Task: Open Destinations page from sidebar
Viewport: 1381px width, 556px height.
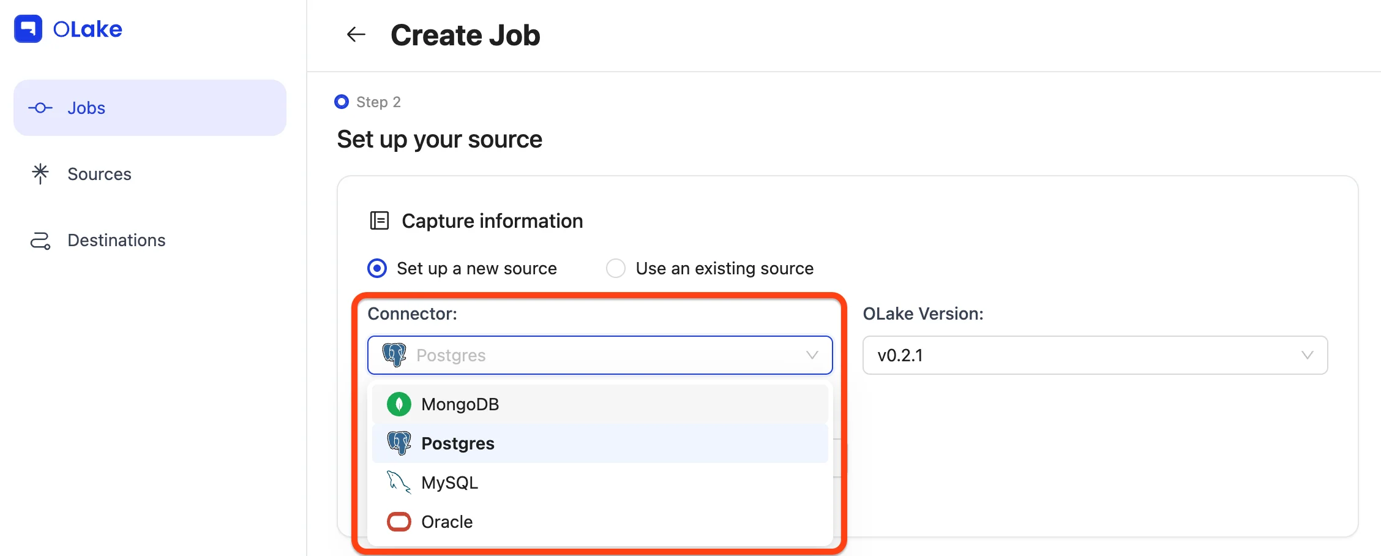Action: [116, 241]
